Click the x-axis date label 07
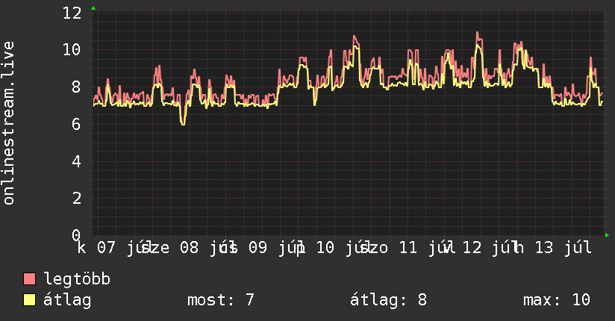Viewport: 615px width, 321px height. pyautogui.click(x=106, y=248)
